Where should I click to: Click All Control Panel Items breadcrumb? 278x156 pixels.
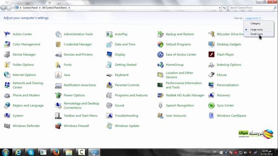54,8
